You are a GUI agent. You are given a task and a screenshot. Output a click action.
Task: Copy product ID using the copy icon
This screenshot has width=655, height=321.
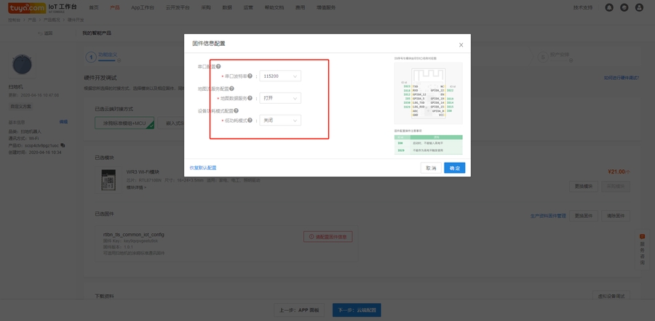coord(63,145)
